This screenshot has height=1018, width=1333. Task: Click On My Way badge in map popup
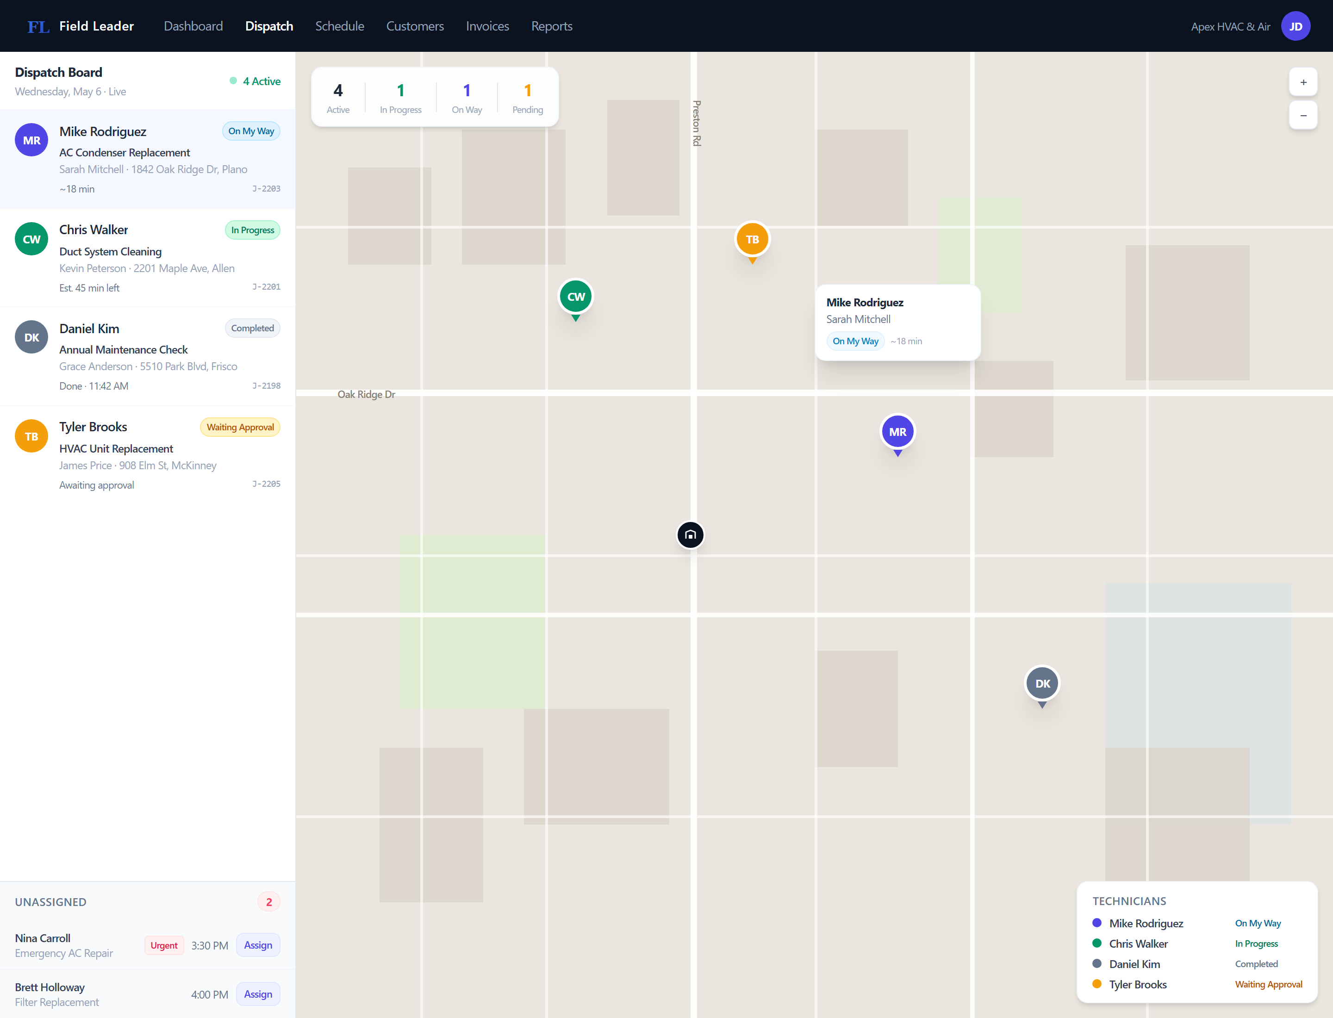[855, 341]
